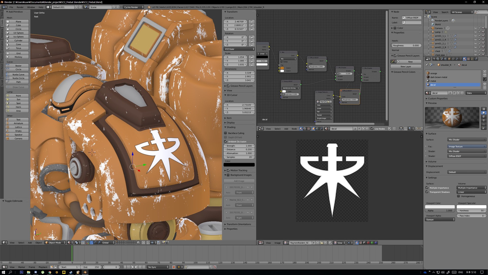Open the XYZ Euler rotation mode dropdown
Viewport: 488px width, 275px height.
pyautogui.click(x=239, y=49)
